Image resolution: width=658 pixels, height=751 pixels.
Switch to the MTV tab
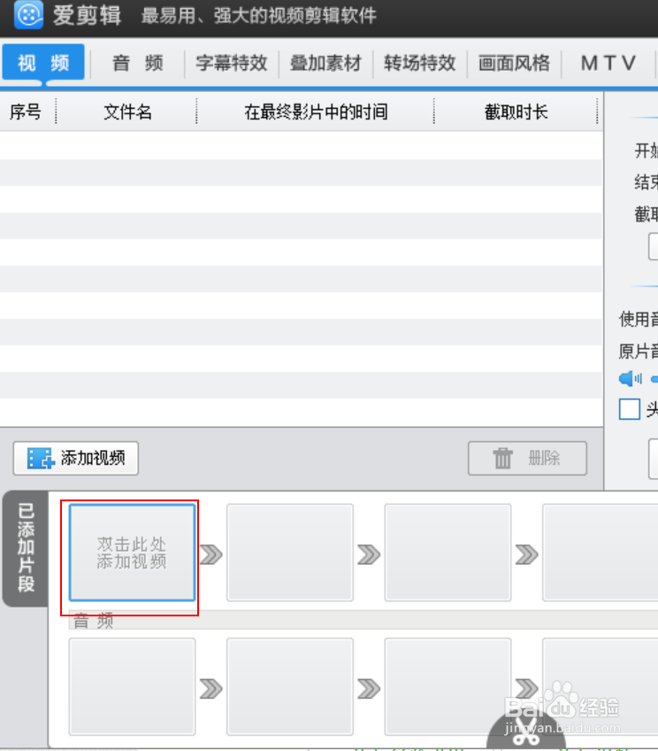[x=608, y=63]
